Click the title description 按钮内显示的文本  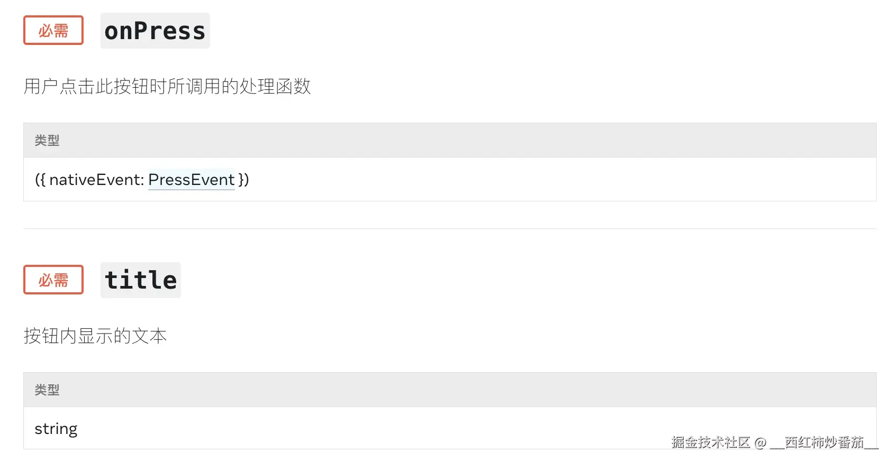pos(95,336)
